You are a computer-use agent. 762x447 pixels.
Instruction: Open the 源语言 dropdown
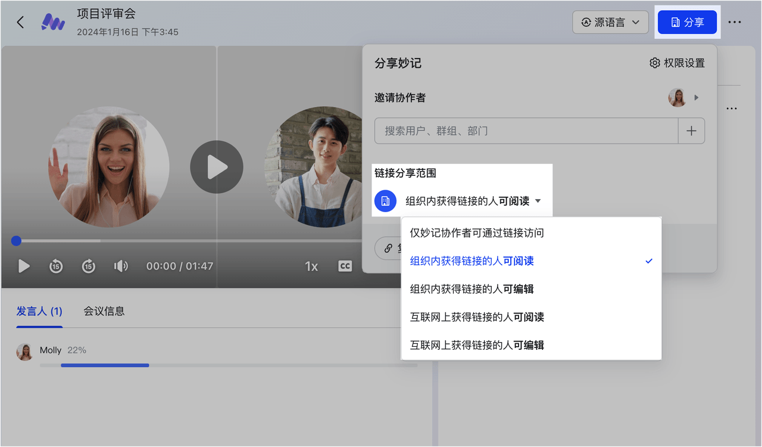pyautogui.click(x=610, y=22)
